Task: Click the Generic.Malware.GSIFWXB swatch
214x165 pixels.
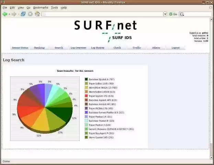Action: (x=86, y=129)
